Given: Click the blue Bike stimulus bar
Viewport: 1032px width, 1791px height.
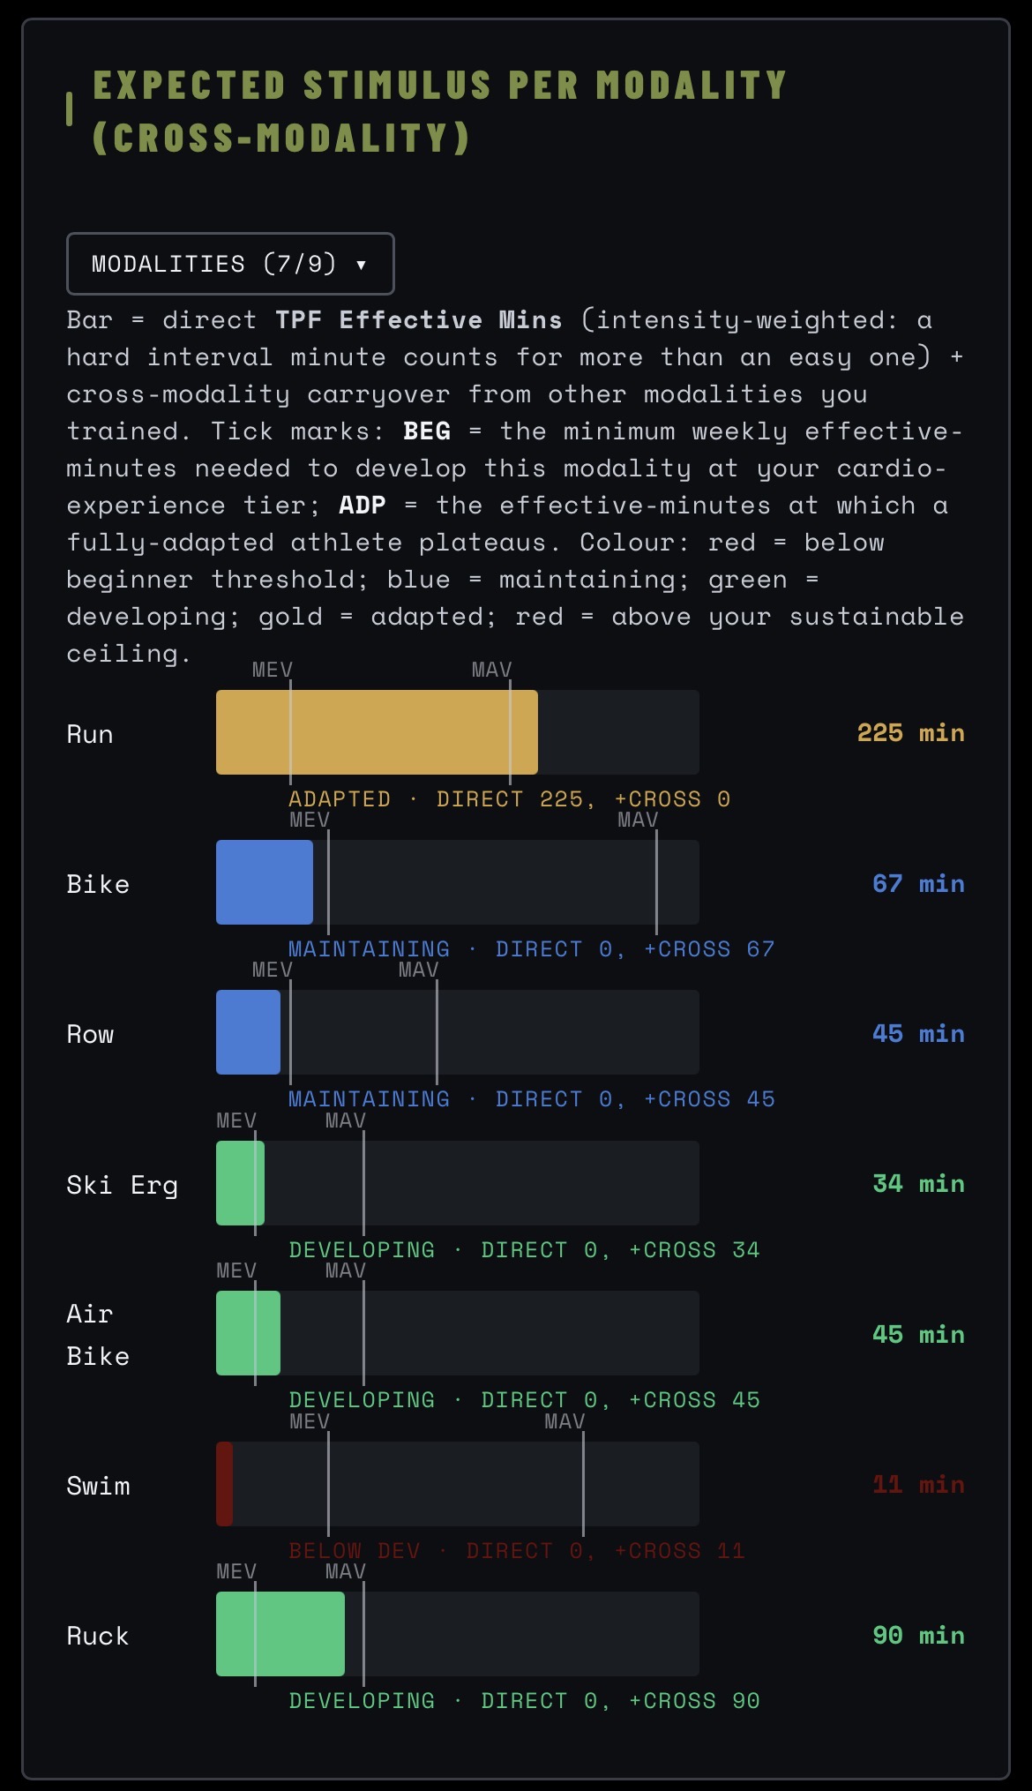Looking at the screenshot, I should point(265,882).
